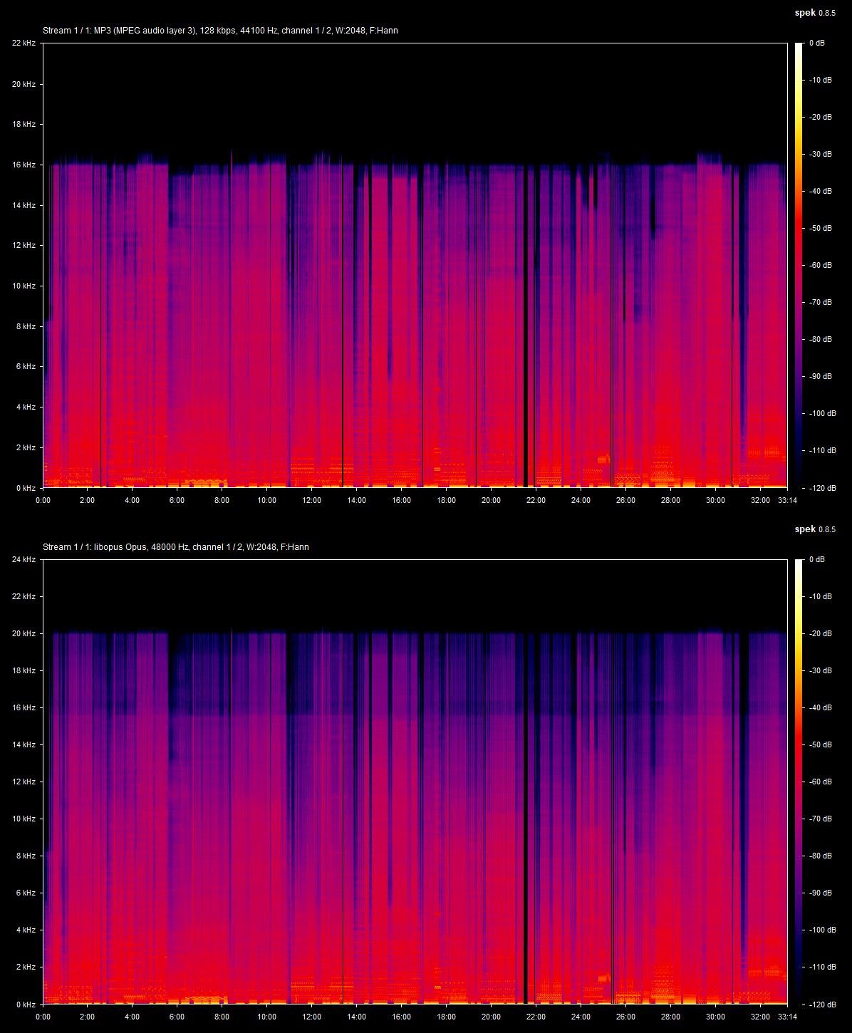Click the -90 dB label on MP3 scale

(x=820, y=376)
